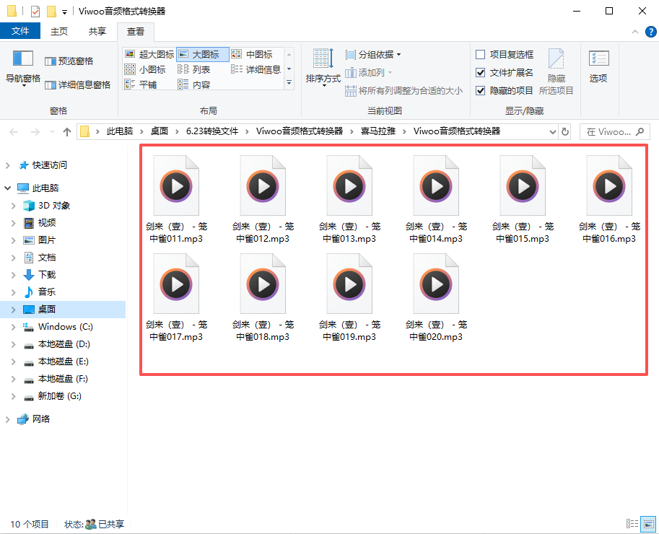Switch layout to Extra large icons (超大图标)
Screen dimensions: 659x534
coord(149,54)
